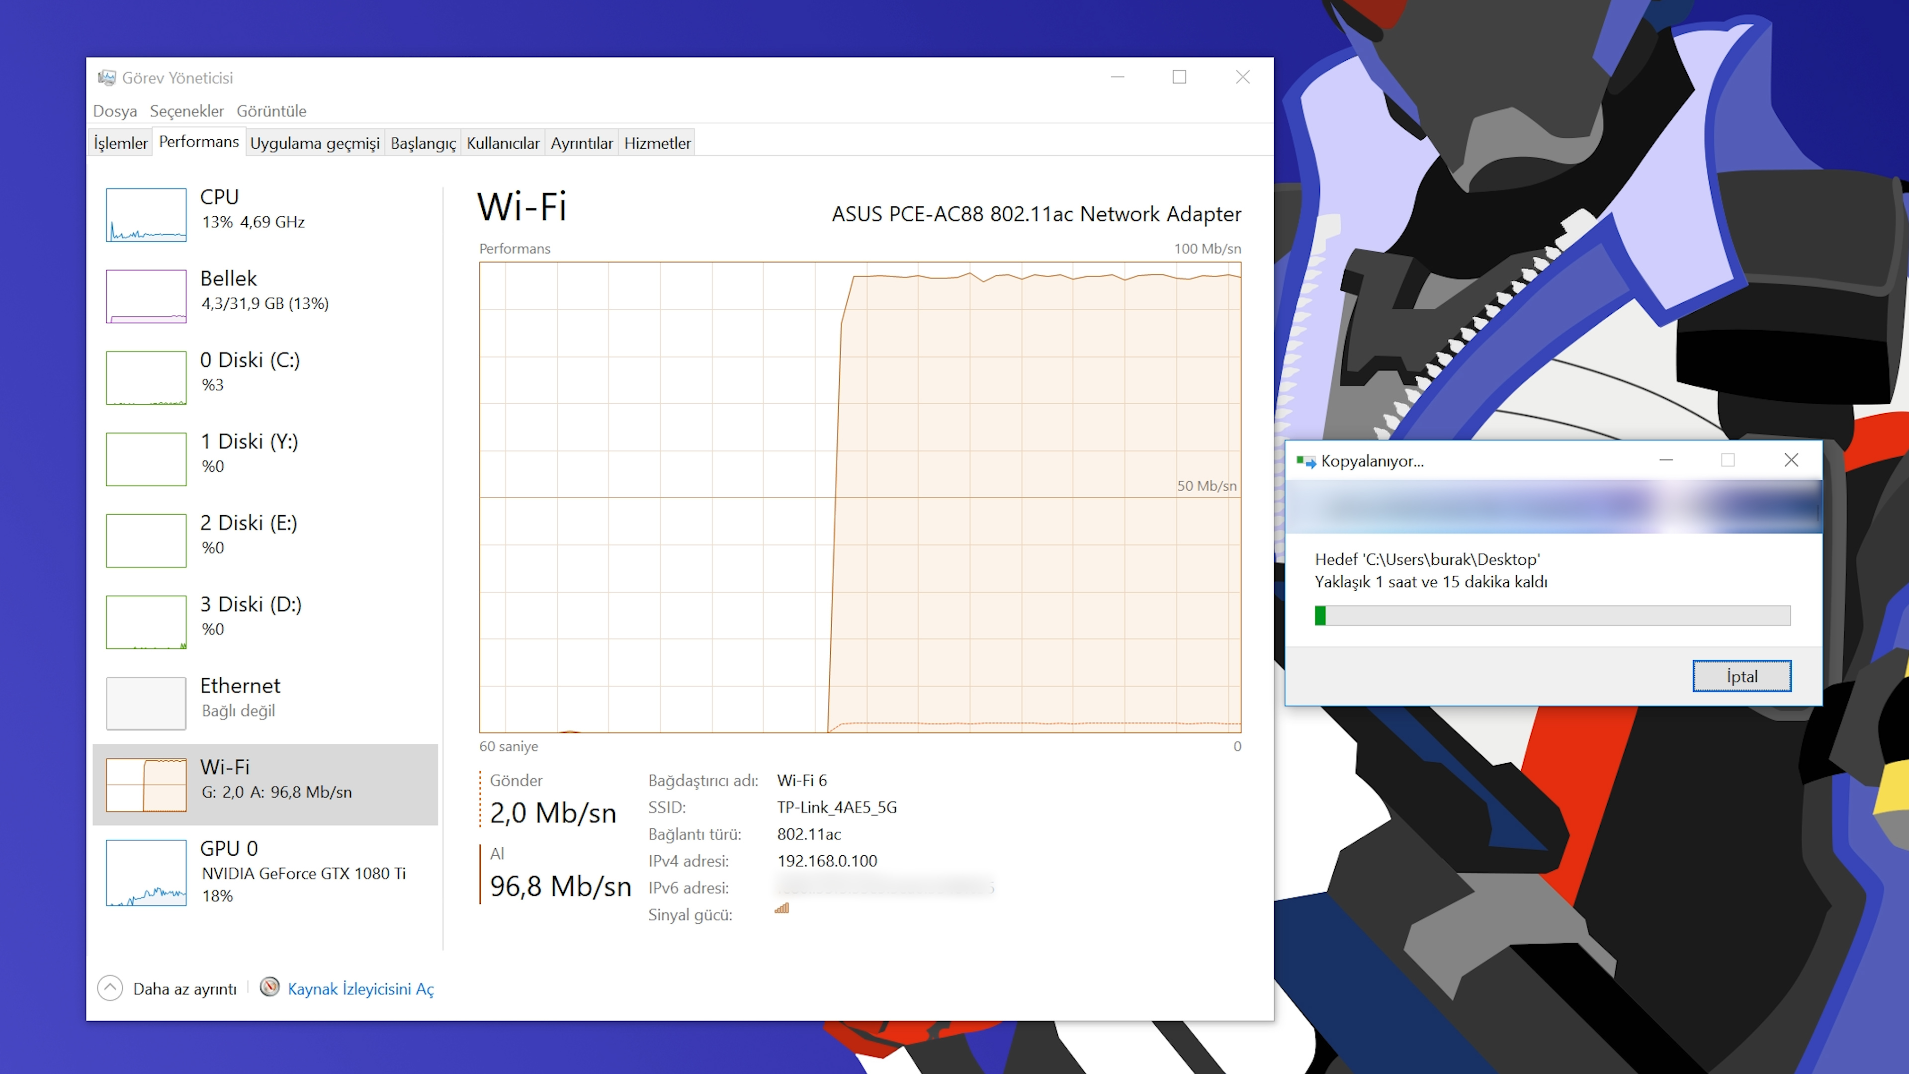
Task: Click the blurred IPv6 address value
Action: click(885, 887)
